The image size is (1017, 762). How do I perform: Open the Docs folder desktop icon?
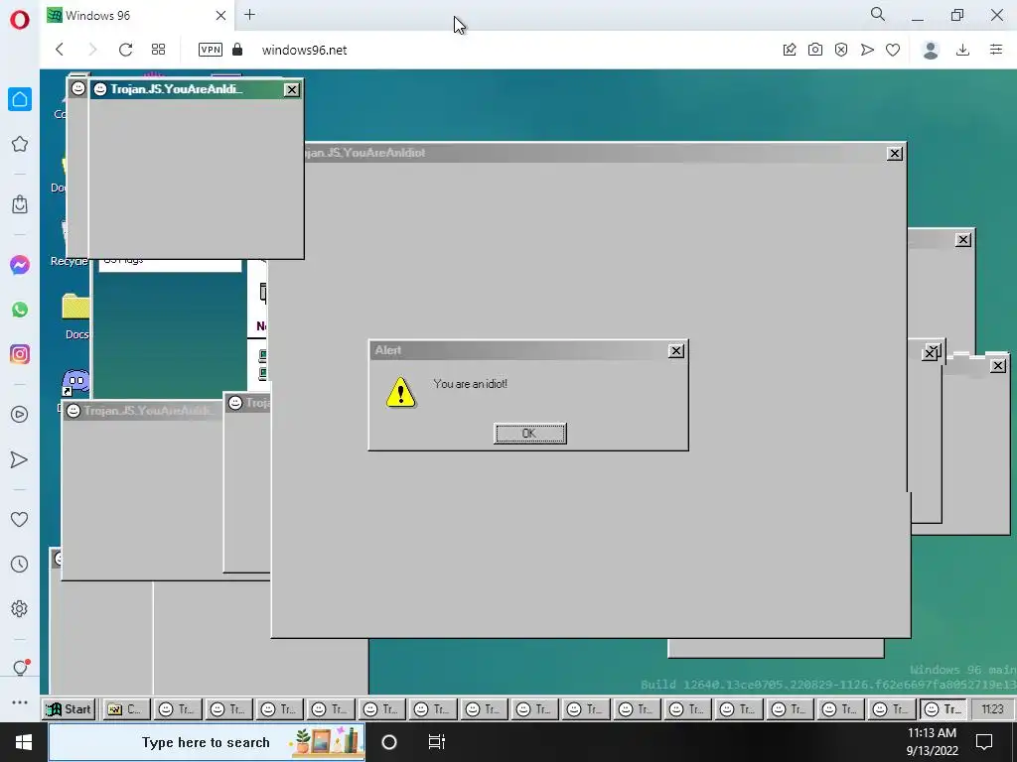(75, 317)
